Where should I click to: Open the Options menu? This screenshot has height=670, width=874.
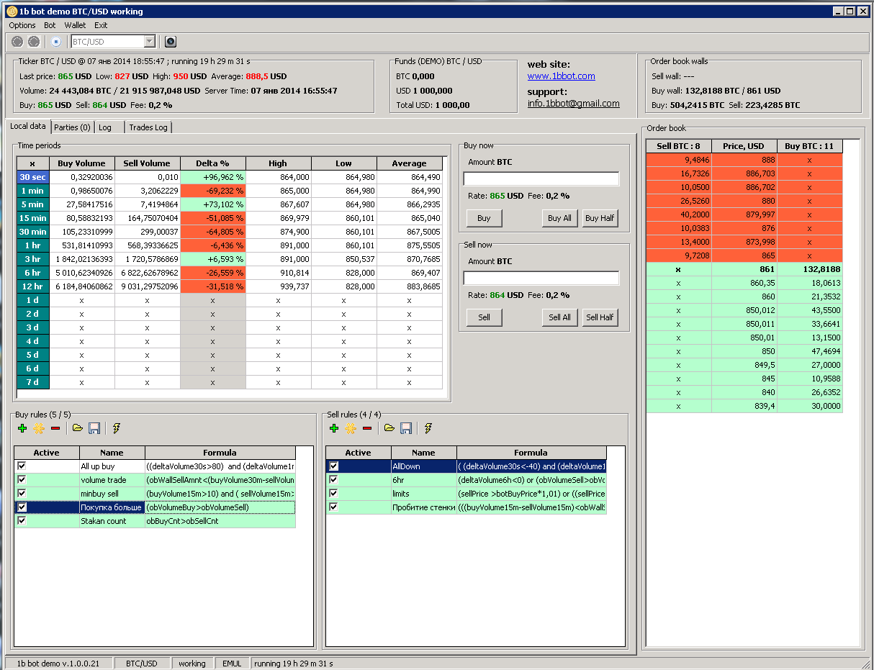(x=22, y=25)
